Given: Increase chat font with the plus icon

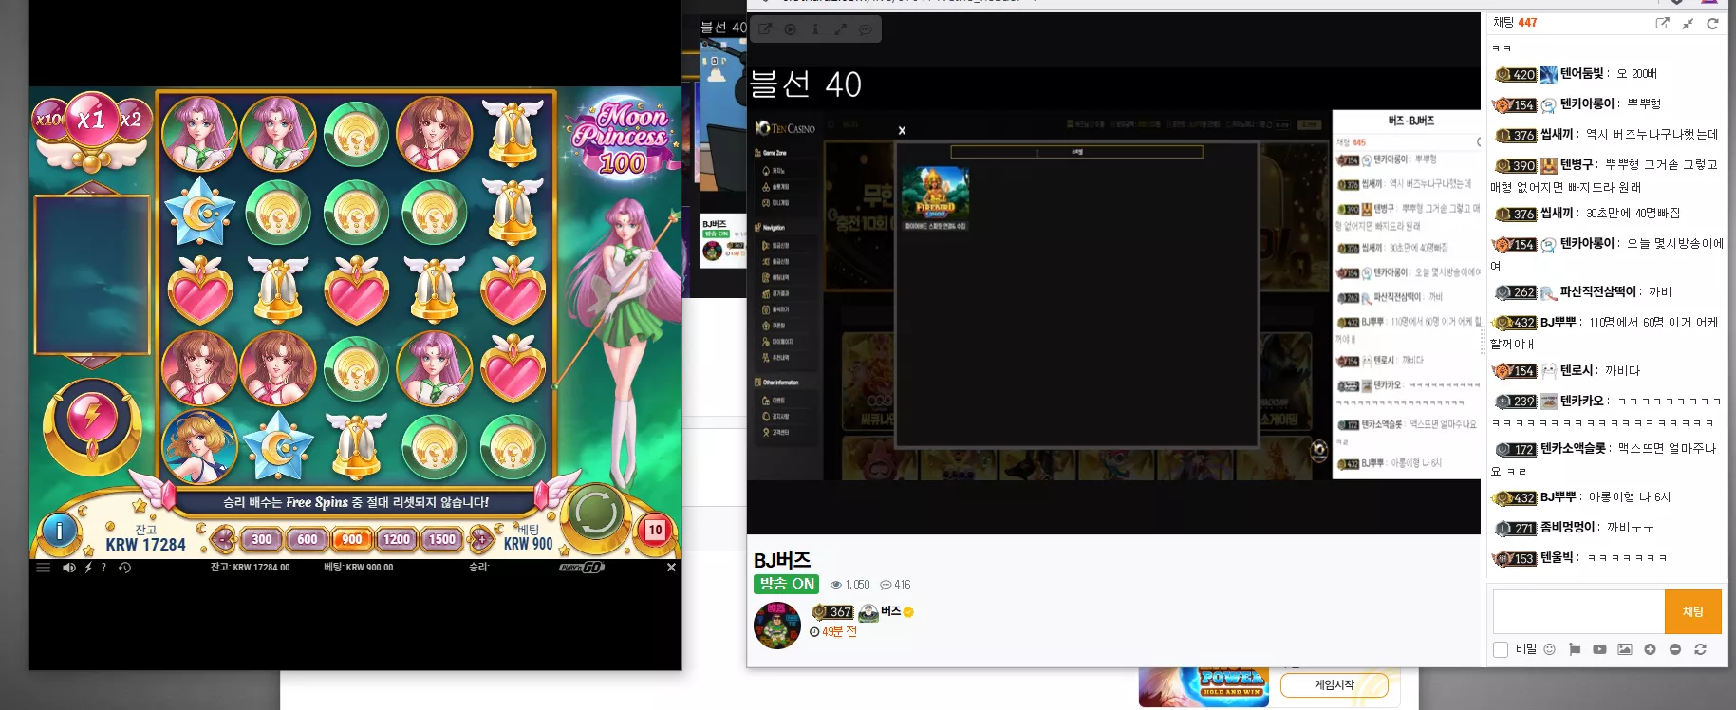Looking at the screenshot, I should 1650,649.
